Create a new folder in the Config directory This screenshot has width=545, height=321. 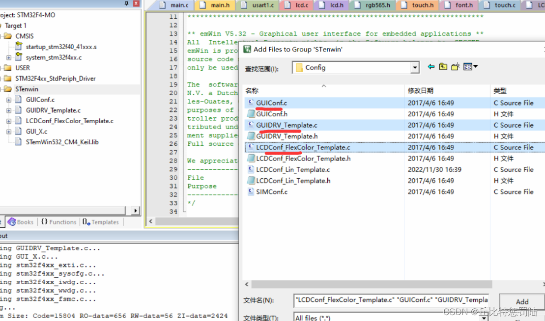click(x=456, y=67)
